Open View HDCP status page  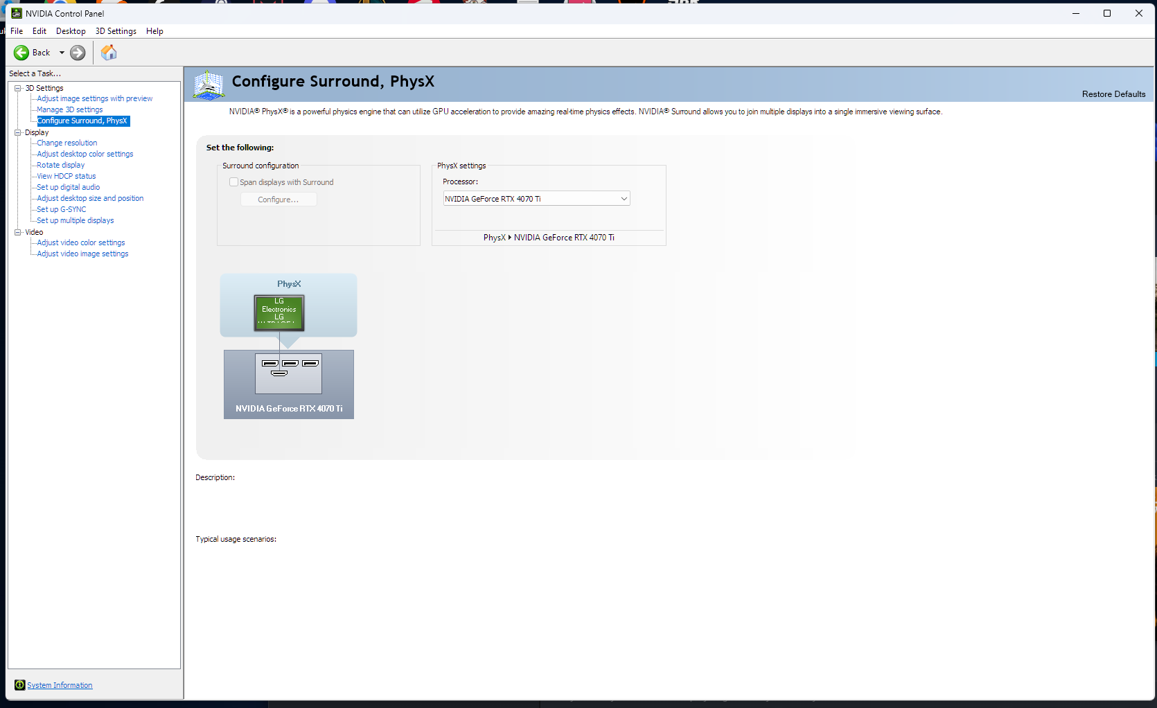click(67, 176)
